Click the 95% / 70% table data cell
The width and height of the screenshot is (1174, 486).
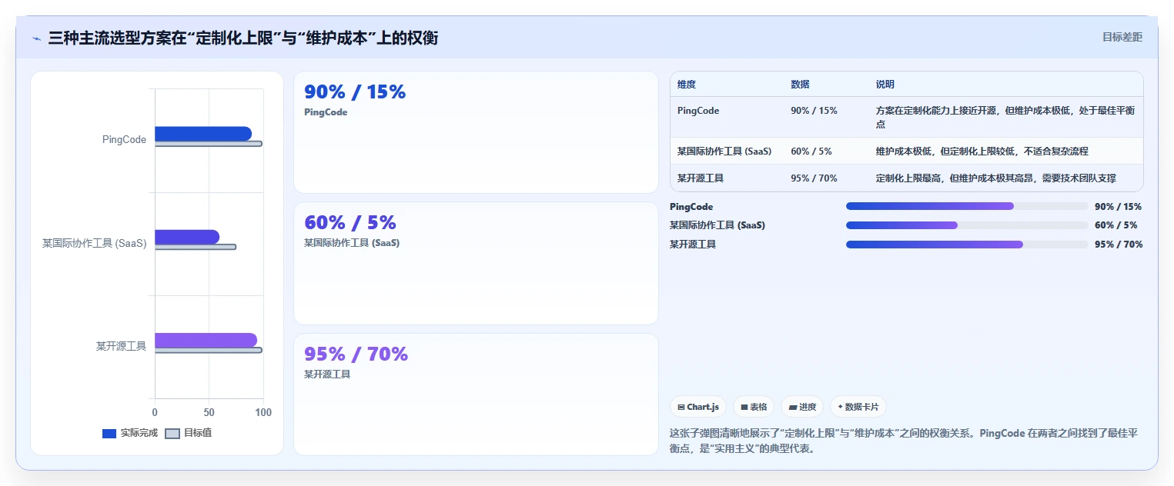[x=814, y=178]
